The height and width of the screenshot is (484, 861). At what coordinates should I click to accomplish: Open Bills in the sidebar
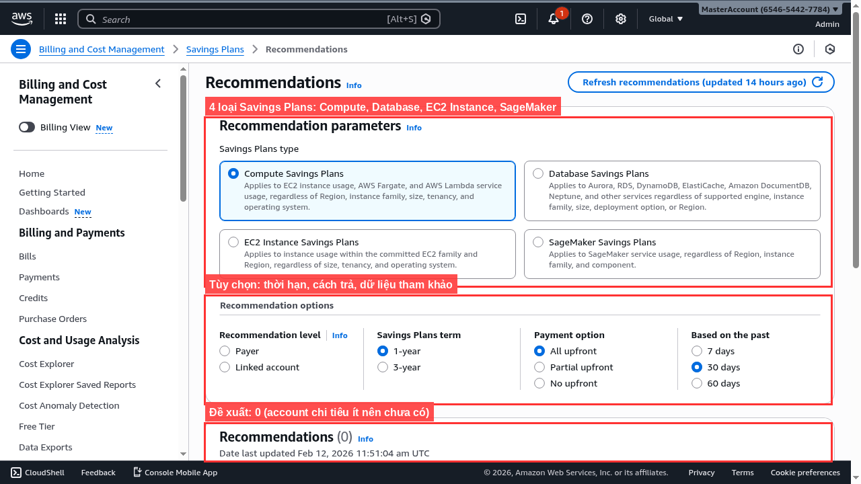28,256
